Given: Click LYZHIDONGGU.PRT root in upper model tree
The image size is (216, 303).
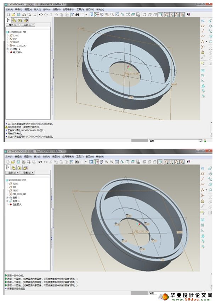Looking at the screenshot, I should point(16,32).
